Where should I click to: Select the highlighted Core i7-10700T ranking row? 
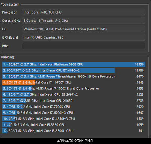click(74, 82)
